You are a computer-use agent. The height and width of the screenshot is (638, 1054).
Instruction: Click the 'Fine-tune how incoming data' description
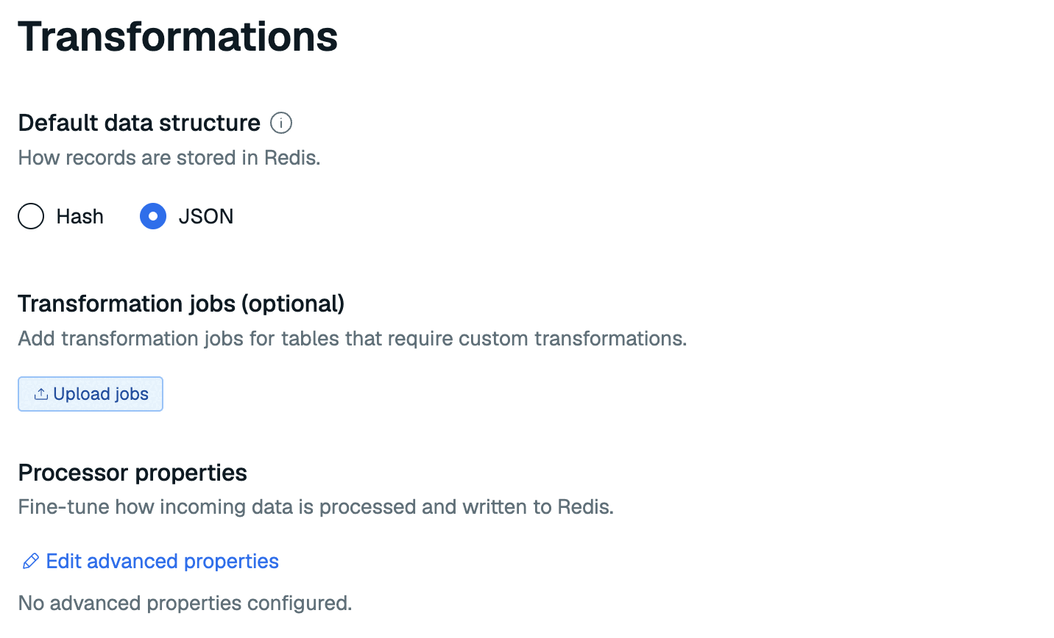(x=316, y=507)
